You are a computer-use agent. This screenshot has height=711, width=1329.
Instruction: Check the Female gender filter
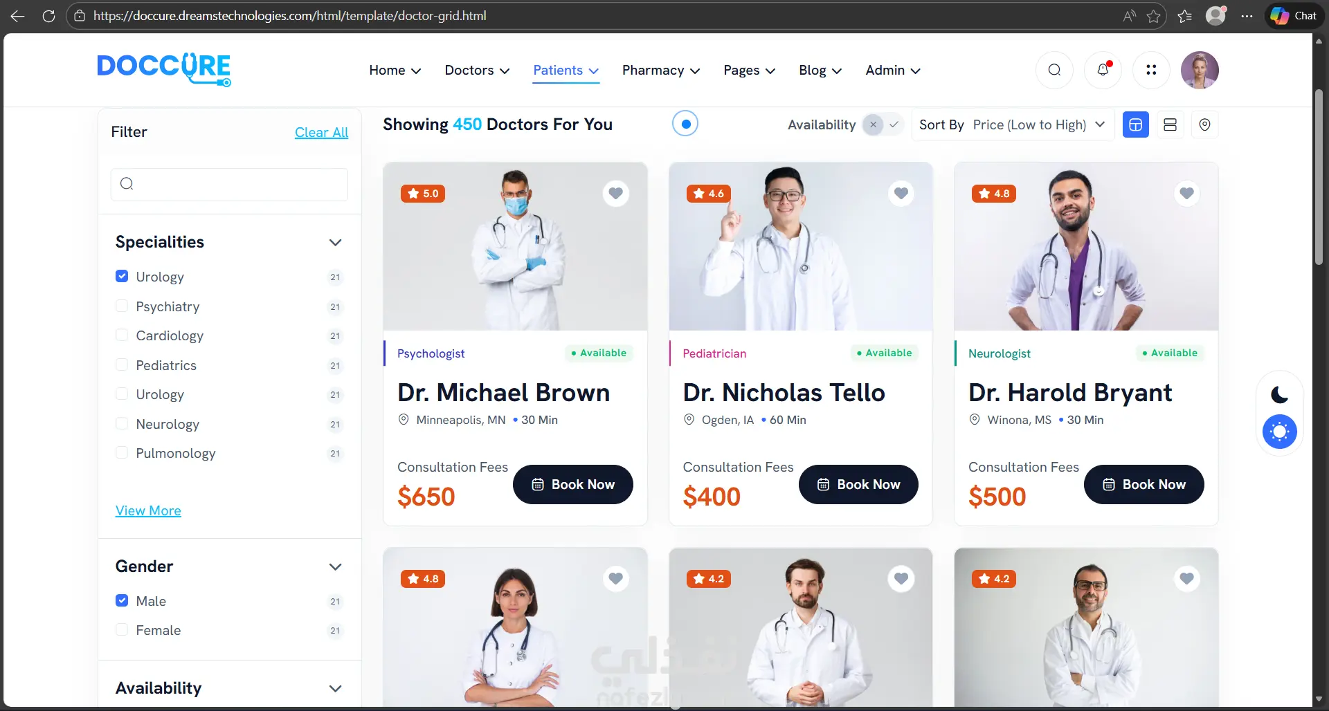tap(122, 629)
